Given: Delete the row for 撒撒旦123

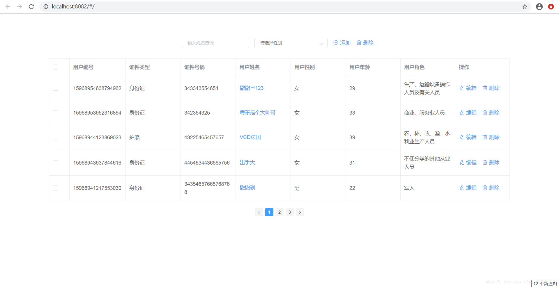Looking at the screenshot, I should click(491, 88).
